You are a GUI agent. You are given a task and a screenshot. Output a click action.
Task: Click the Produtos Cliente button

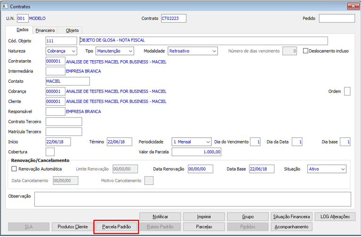click(72, 227)
